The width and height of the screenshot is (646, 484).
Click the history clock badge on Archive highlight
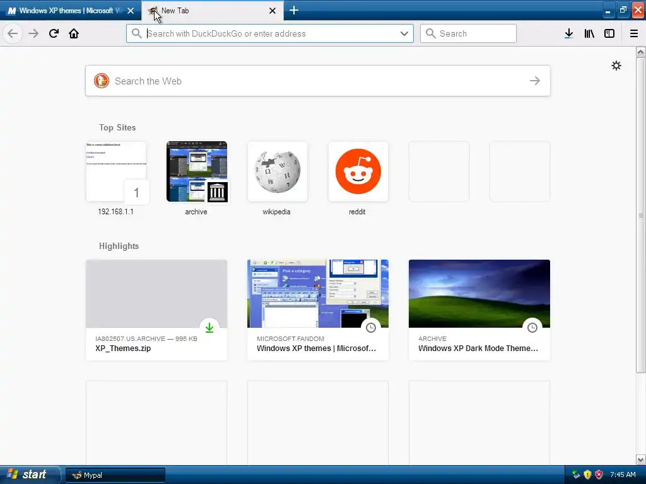[532, 328]
